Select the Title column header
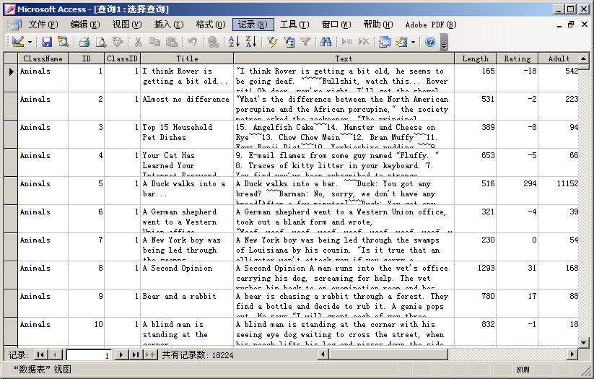This screenshot has width=594, height=379. (x=187, y=58)
